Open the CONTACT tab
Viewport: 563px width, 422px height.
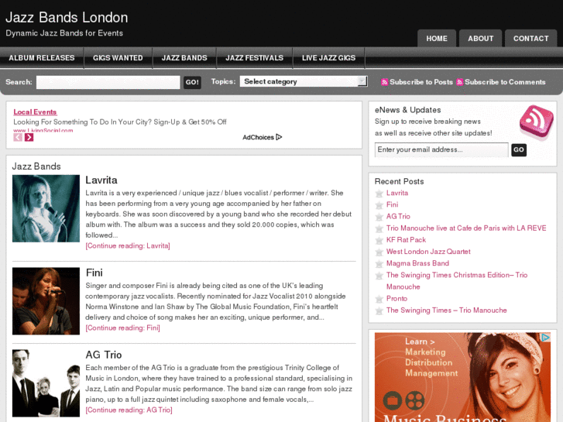click(x=530, y=39)
